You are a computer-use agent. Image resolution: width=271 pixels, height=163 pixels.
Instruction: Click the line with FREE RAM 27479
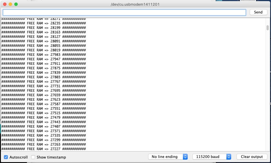pyautogui.click(x=43, y=118)
